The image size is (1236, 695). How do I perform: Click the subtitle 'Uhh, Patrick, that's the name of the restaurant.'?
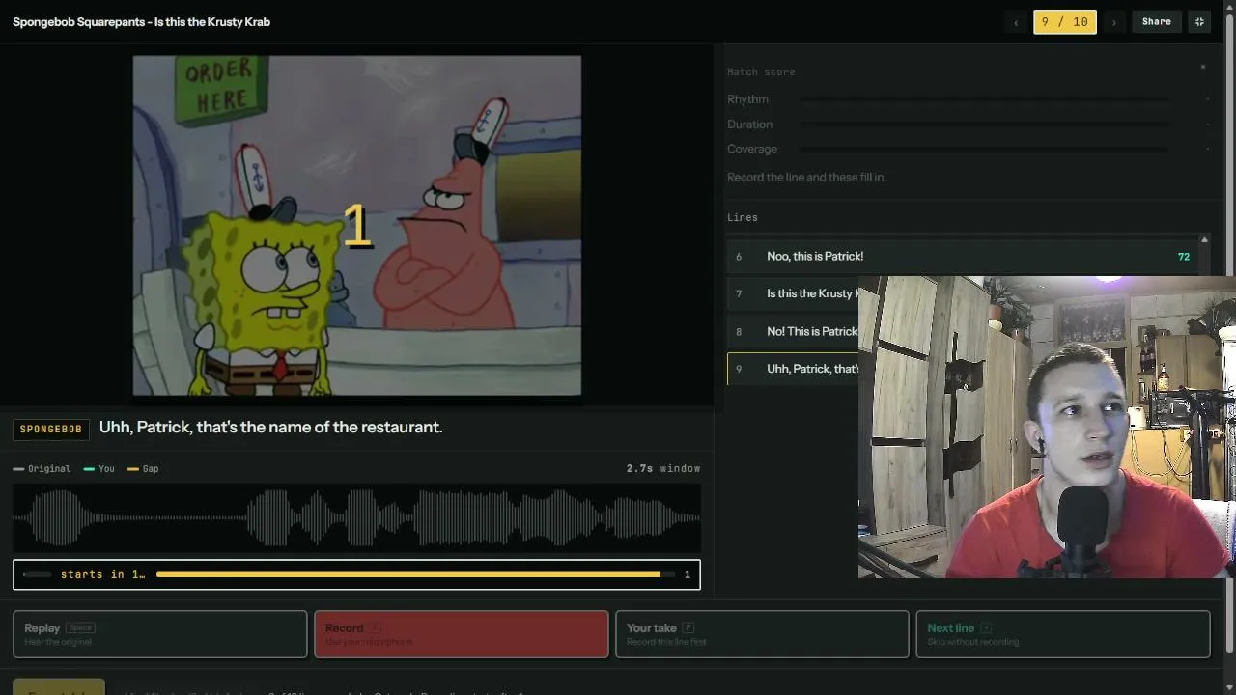pos(271,428)
